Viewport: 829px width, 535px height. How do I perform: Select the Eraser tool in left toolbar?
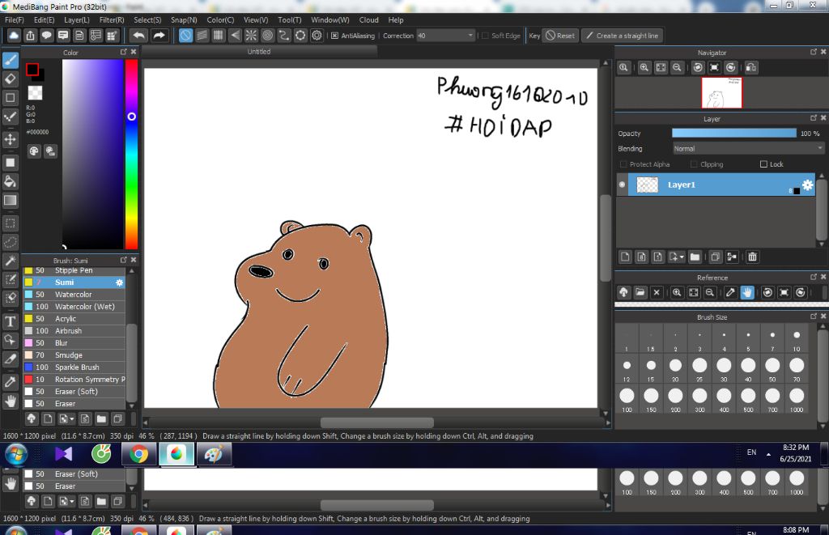pos(10,79)
